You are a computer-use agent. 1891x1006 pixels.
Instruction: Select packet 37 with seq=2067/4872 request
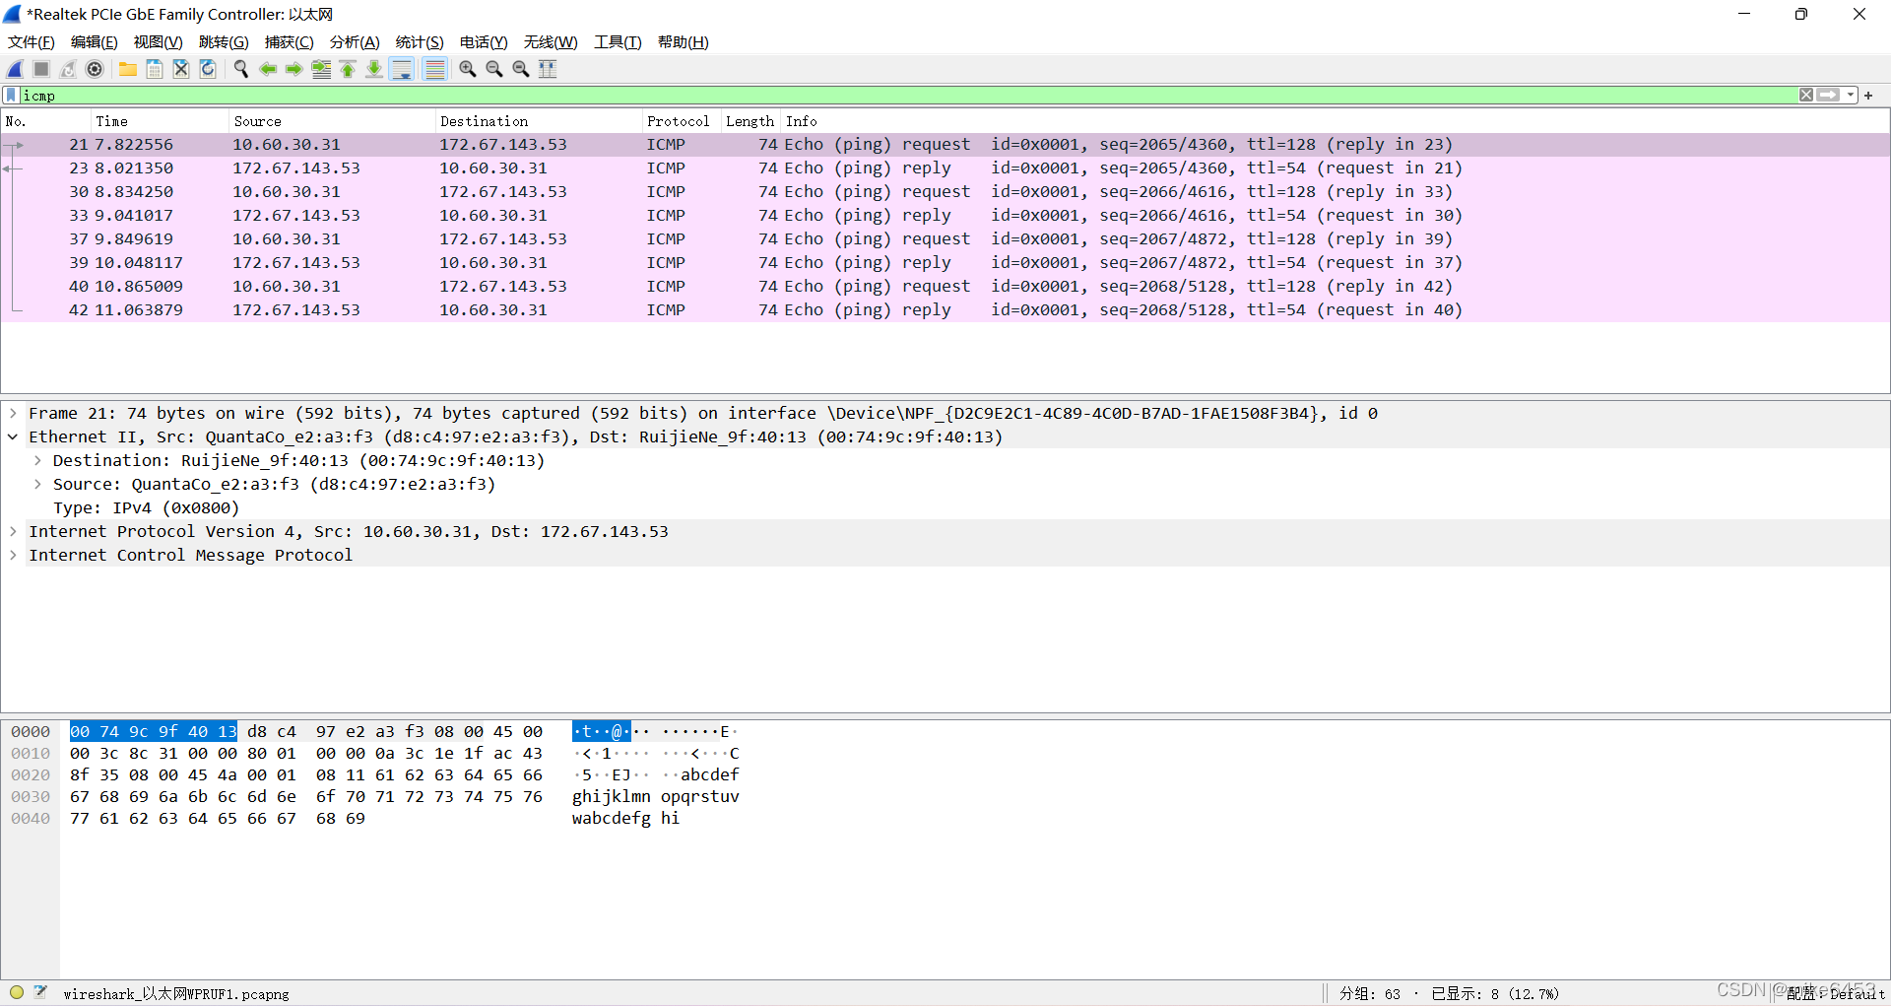(945, 239)
